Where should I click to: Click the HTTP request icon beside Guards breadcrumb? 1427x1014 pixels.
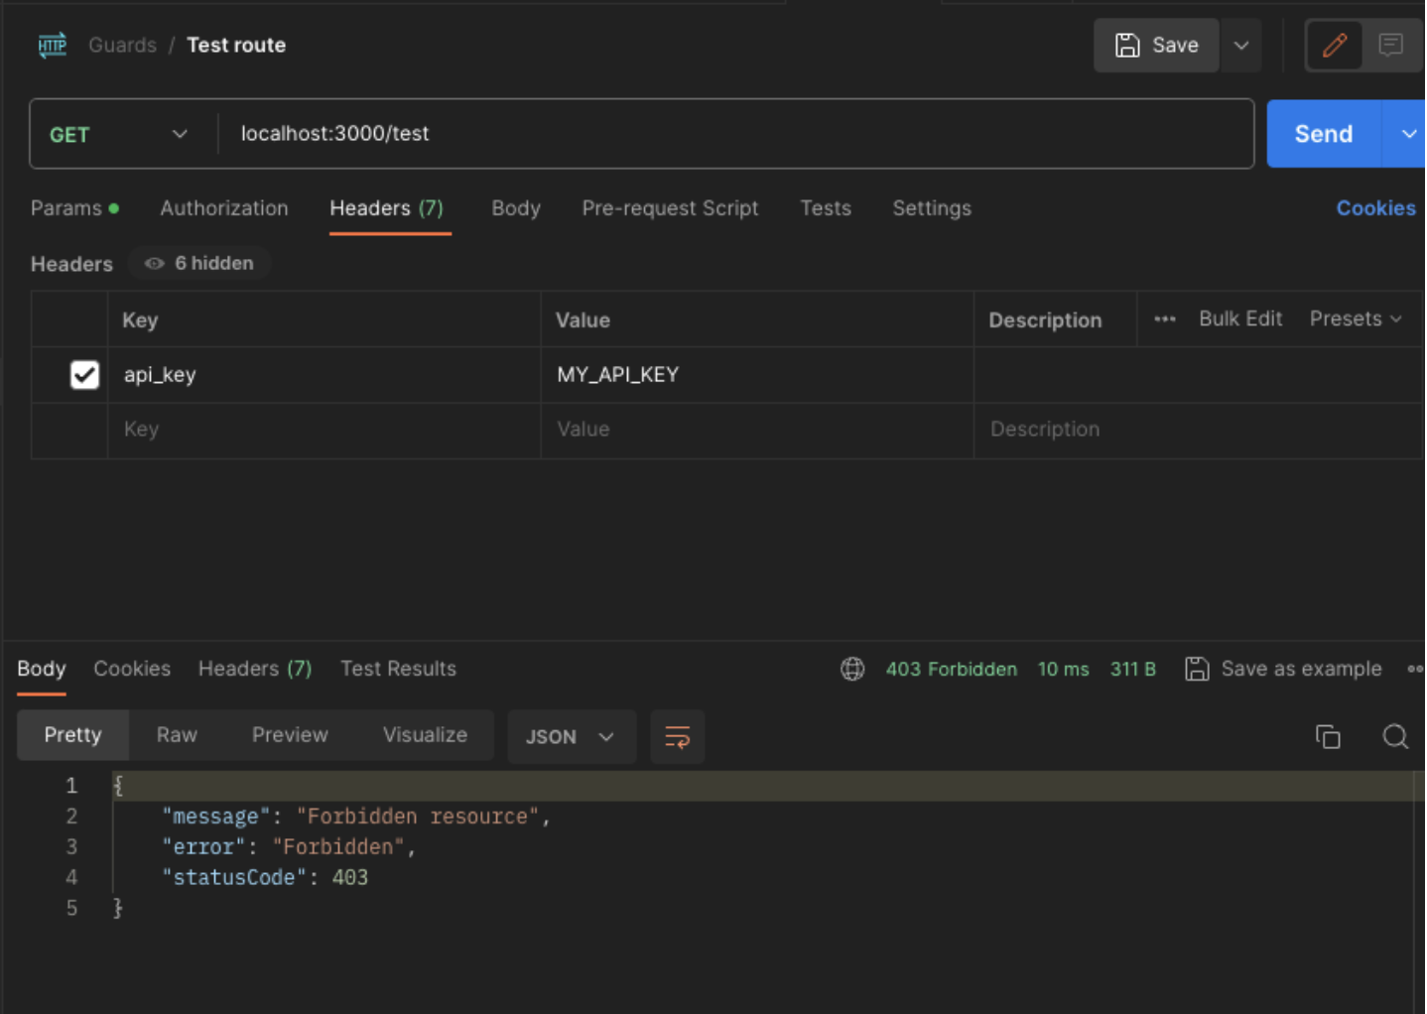[52, 45]
